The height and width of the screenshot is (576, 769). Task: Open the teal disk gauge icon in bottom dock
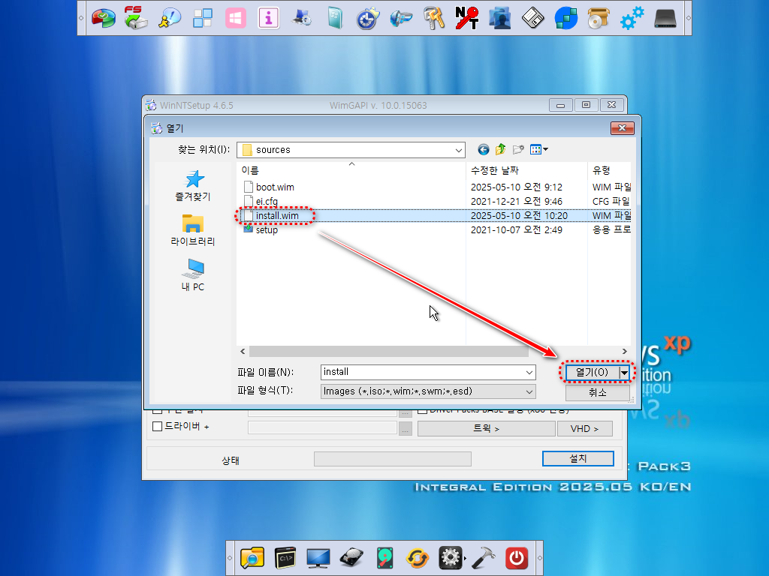coord(385,558)
